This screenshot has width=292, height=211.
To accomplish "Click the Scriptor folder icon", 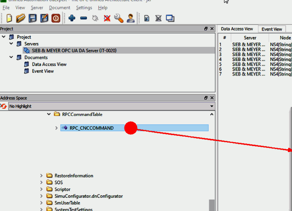I will coord(49,189).
